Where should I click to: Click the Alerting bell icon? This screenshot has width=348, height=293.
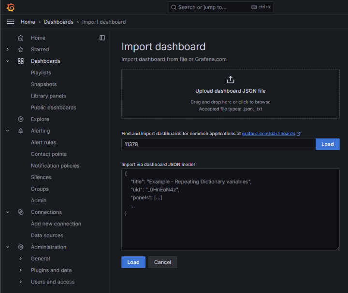[x=21, y=131]
